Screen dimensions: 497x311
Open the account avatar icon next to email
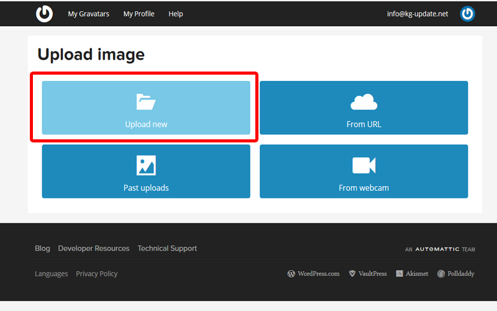point(467,14)
